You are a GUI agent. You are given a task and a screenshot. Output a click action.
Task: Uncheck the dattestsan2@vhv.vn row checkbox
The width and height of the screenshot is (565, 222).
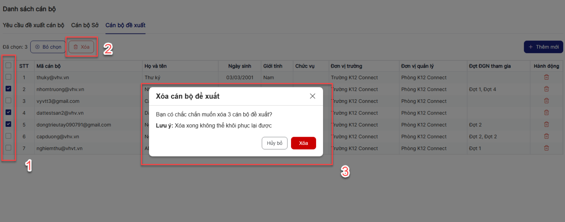[x=8, y=112]
